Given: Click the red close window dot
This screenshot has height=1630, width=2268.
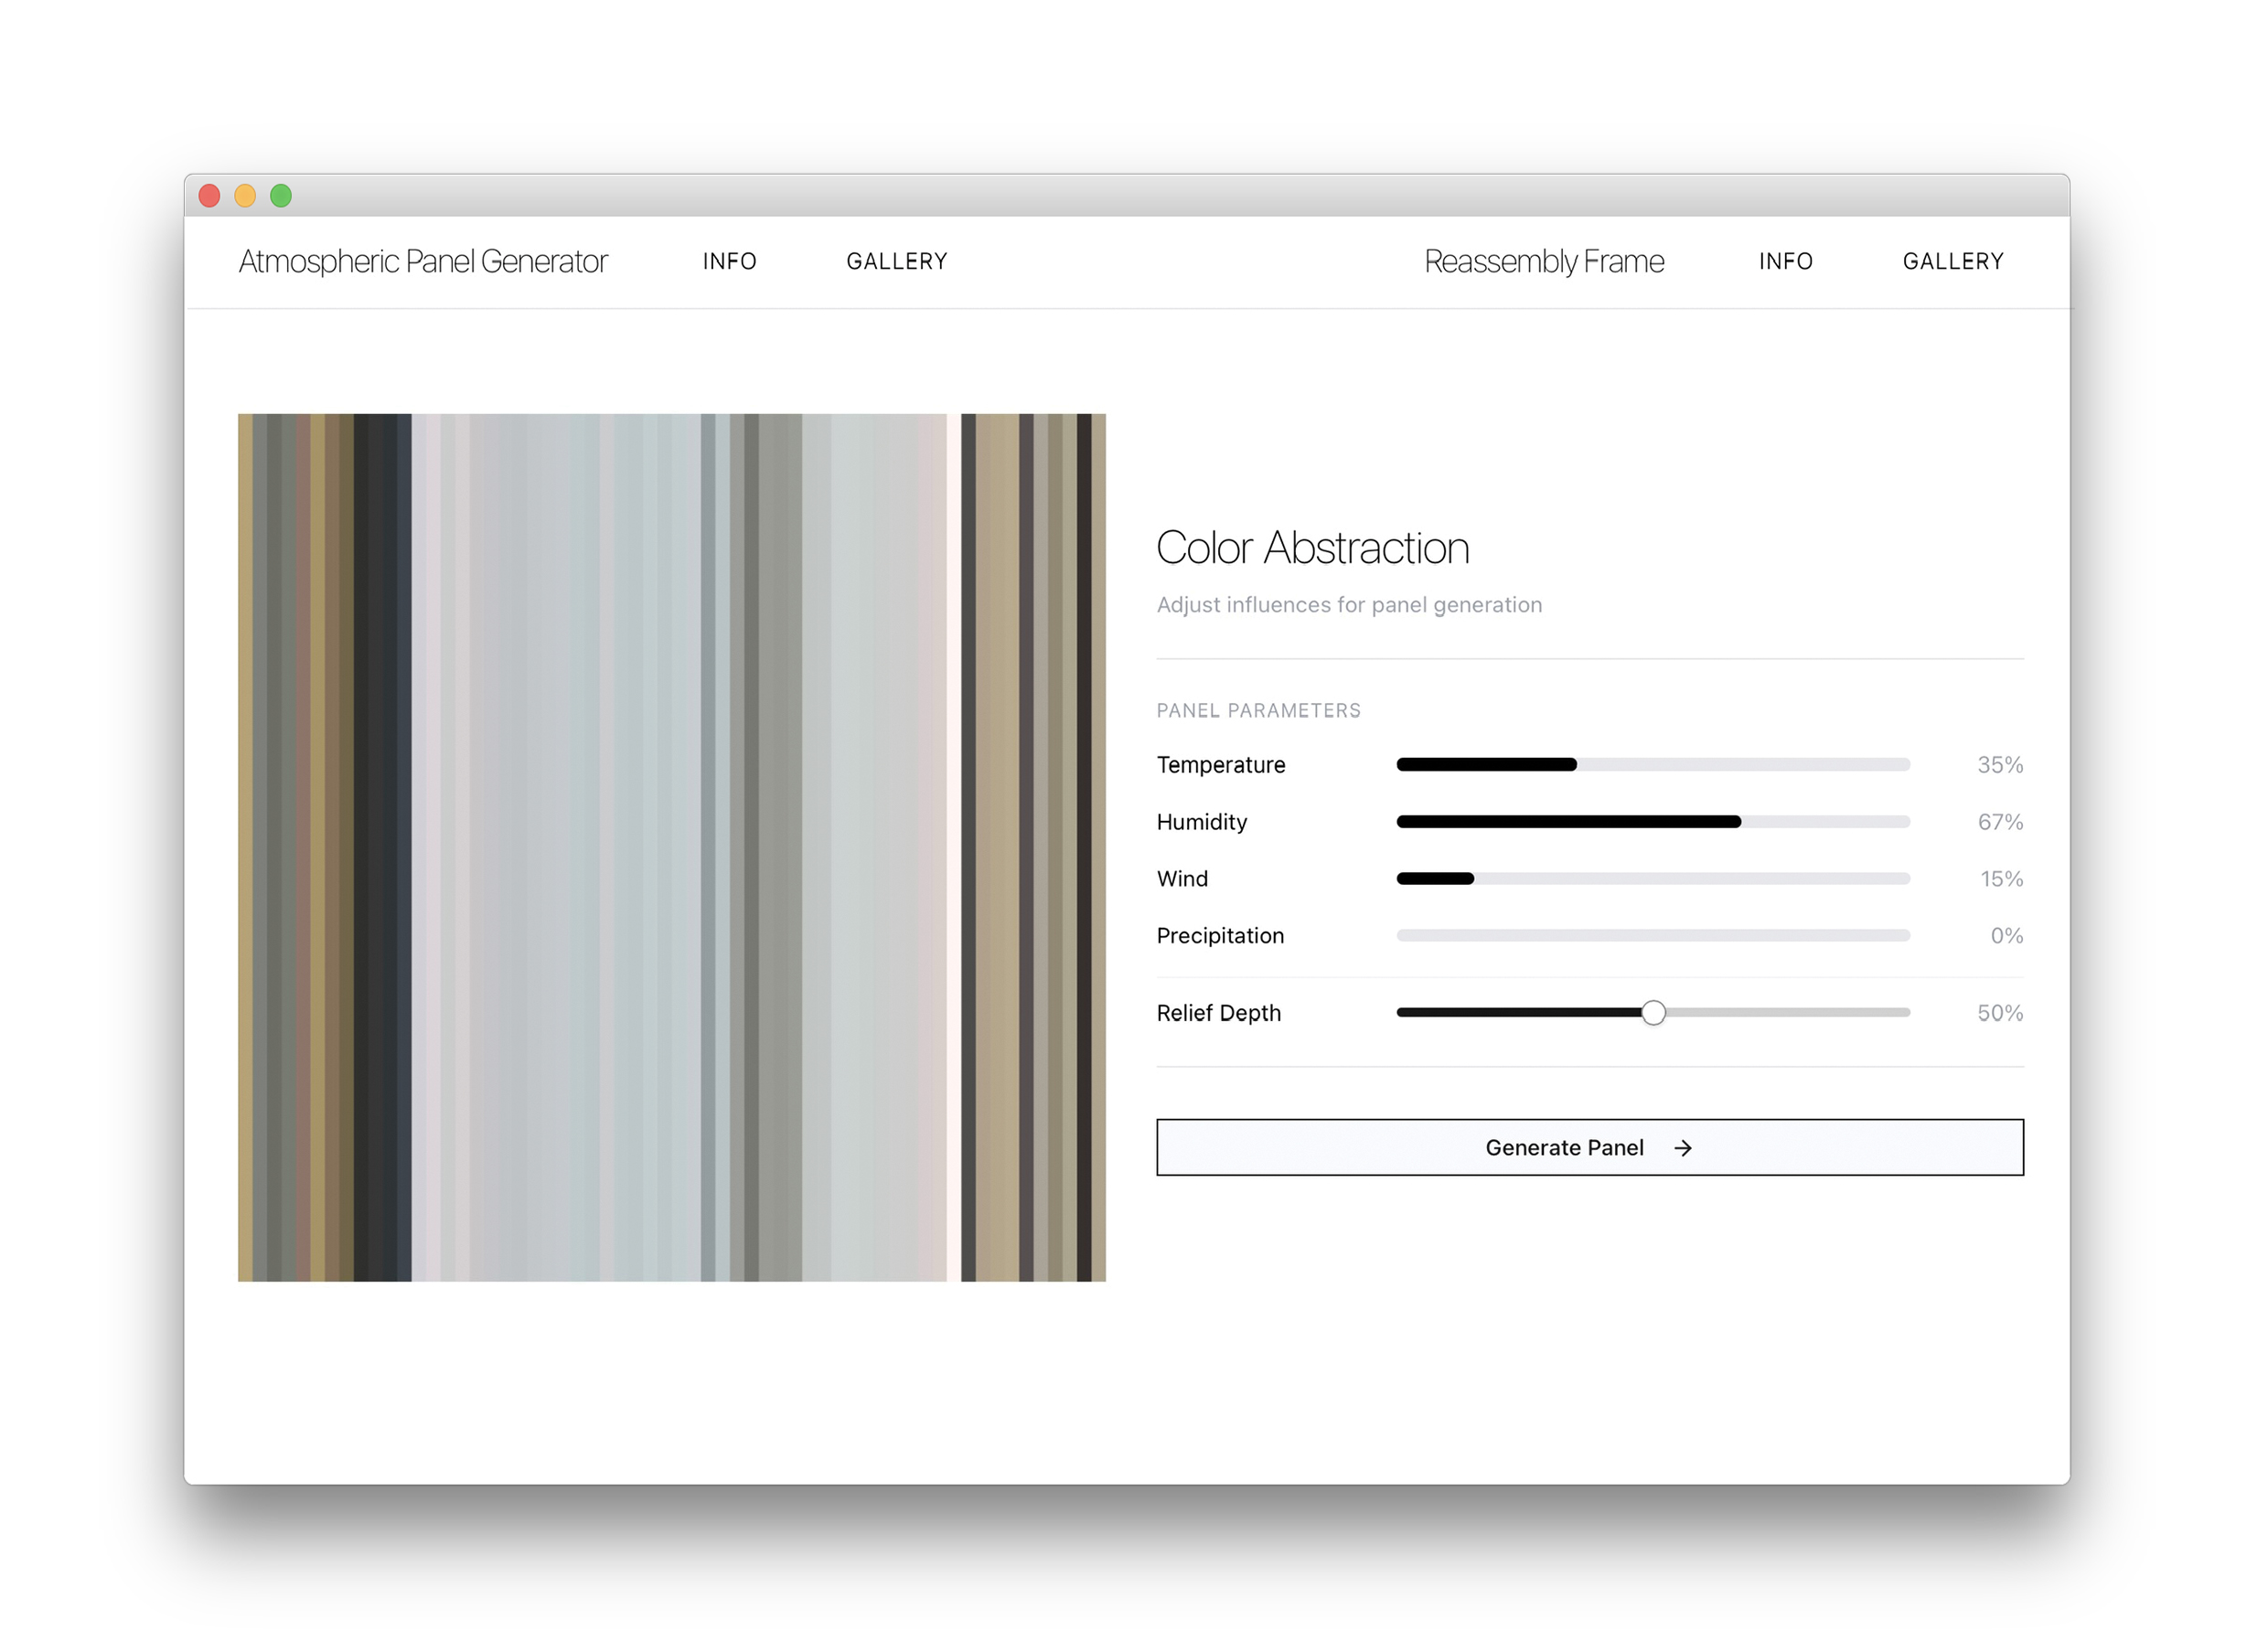Looking at the screenshot, I should pyautogui.click(x=209, y=196).
